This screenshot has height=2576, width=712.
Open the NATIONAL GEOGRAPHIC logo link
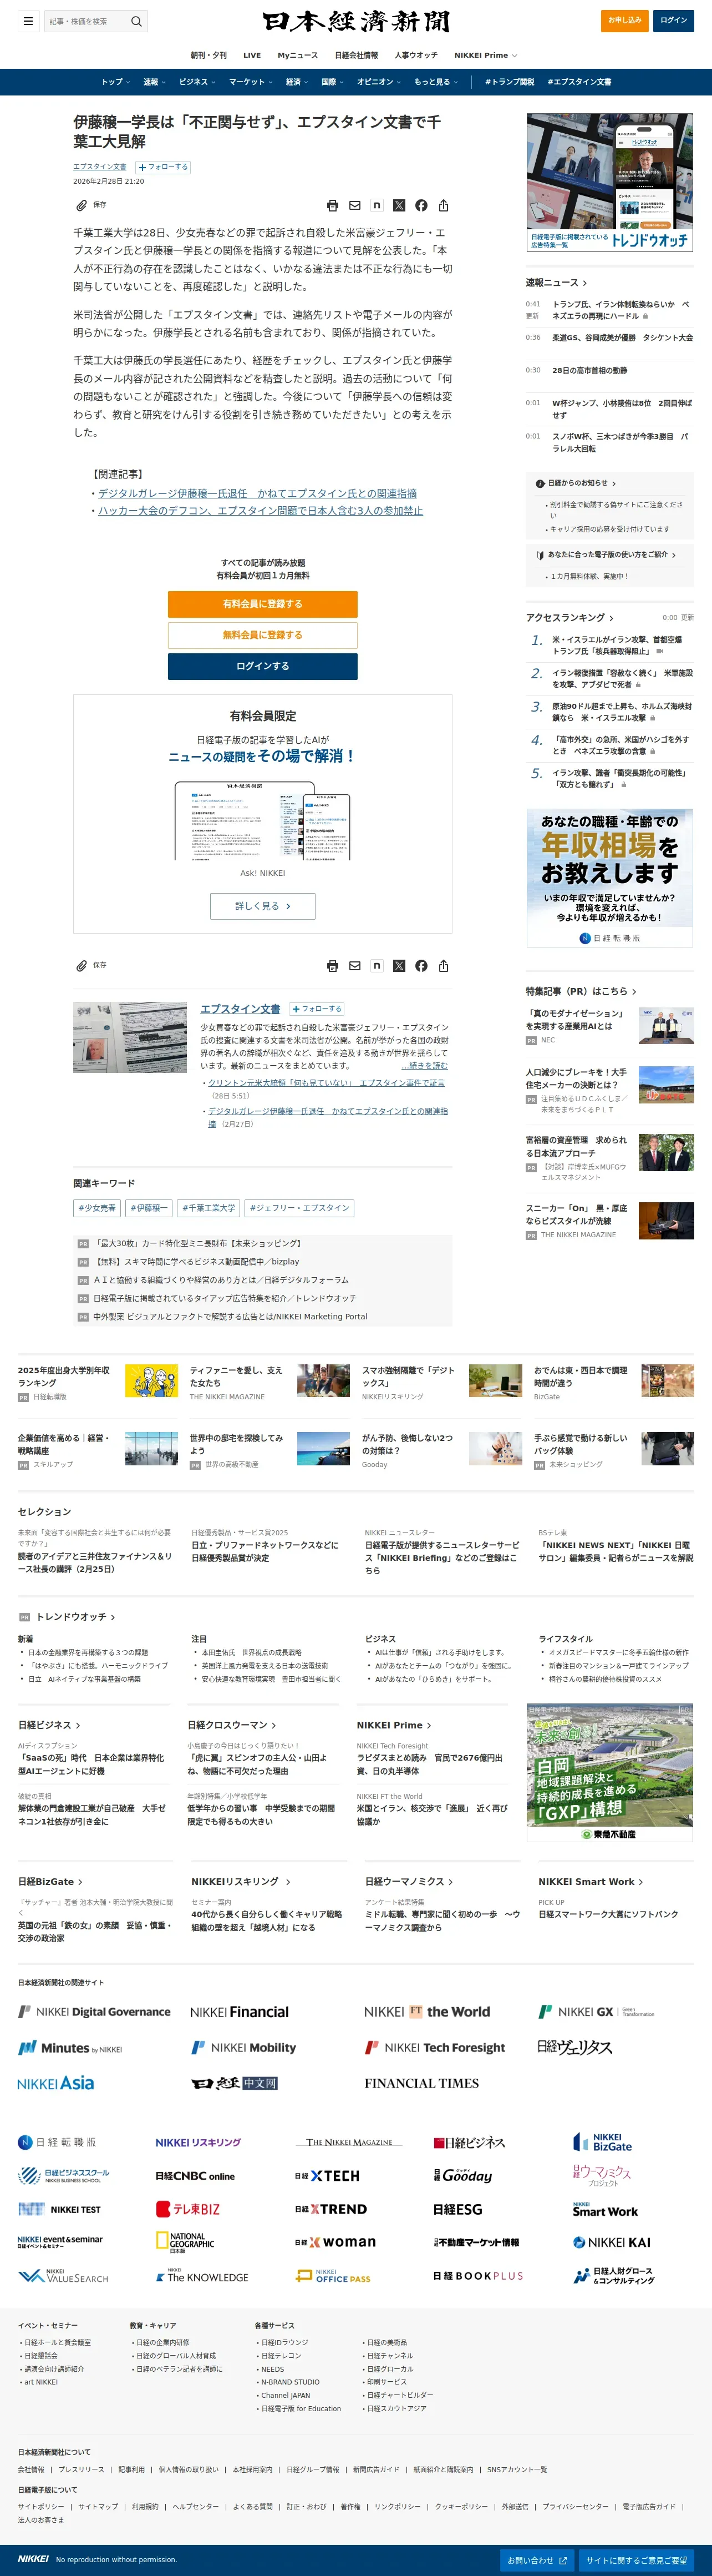(185, 2243)
